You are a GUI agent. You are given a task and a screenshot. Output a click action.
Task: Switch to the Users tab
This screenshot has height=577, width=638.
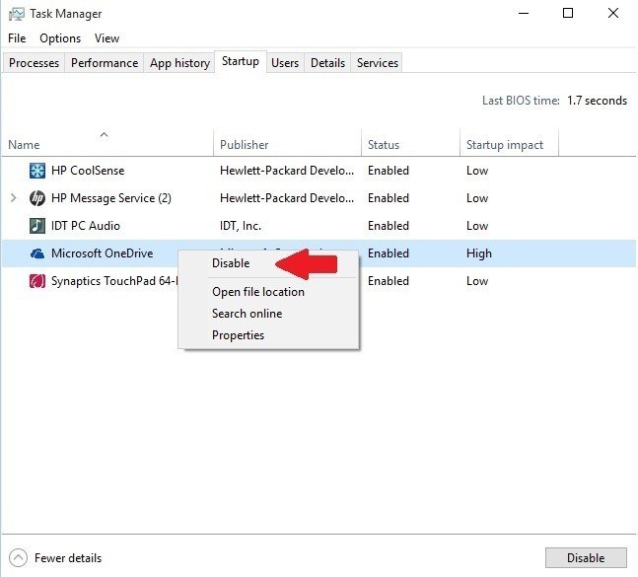point(285,63)
